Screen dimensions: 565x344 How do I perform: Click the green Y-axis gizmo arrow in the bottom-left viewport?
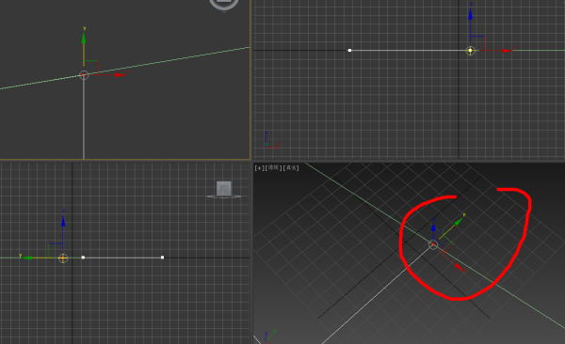pyautogui.click(x=26, y=258)
